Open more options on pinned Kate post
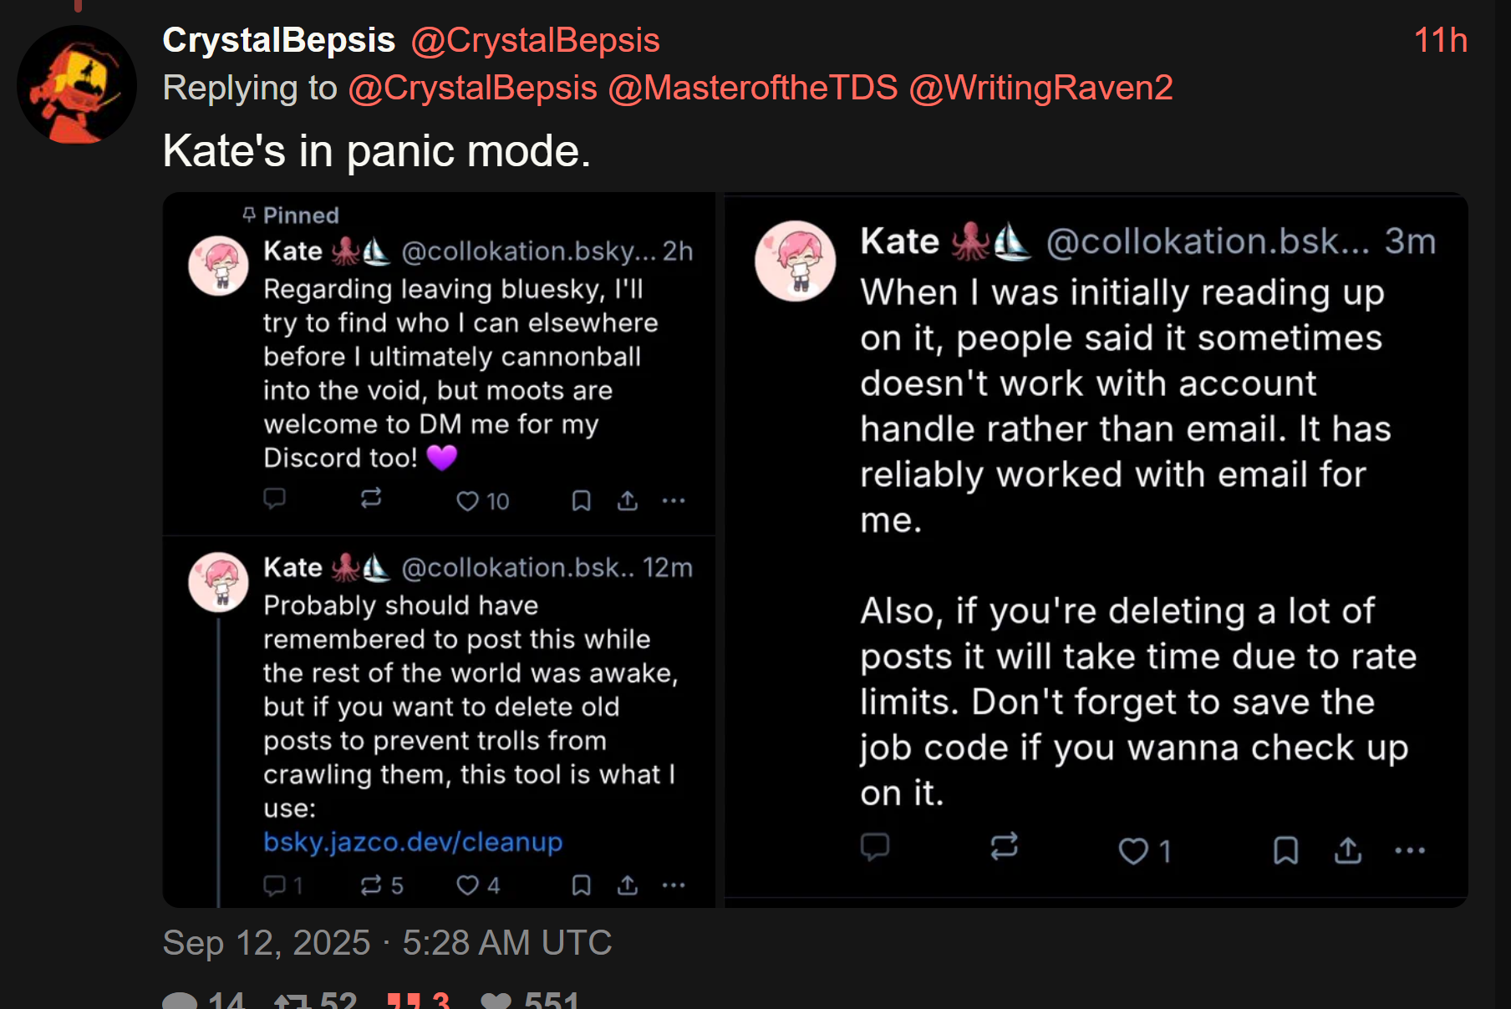This screenshot has width=1511, height=1009. tap(674, 501)
